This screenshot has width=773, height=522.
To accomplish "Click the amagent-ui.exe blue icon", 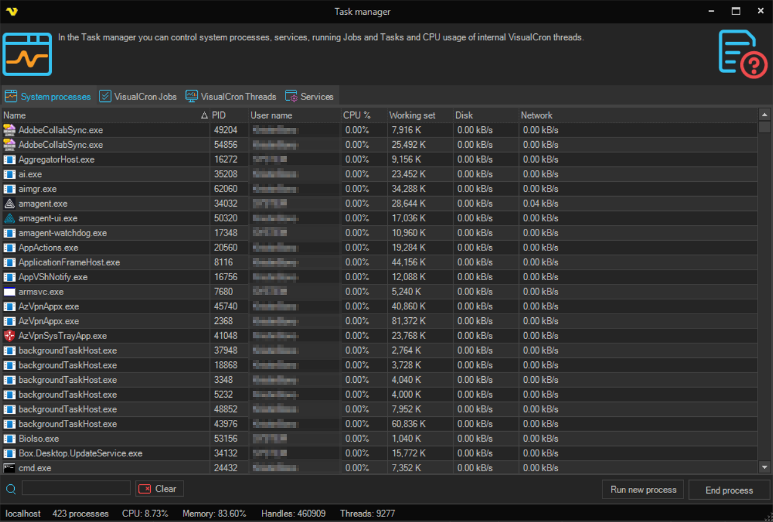I will coord(9,218).
